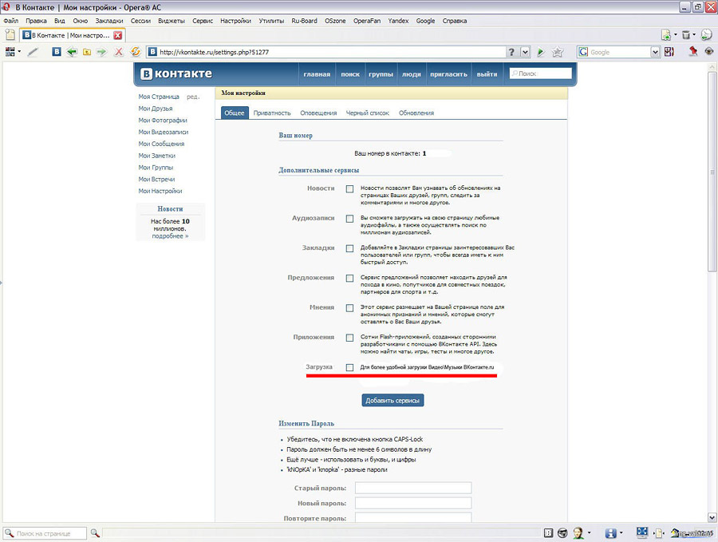Close the В Контакте browser tab
Viewport: 718px width, 542px height.
[118, 35]
